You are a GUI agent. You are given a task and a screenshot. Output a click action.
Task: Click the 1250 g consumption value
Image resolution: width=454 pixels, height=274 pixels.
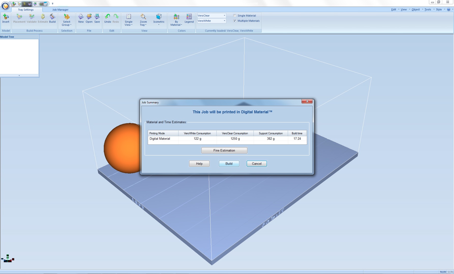coord(235,139)
